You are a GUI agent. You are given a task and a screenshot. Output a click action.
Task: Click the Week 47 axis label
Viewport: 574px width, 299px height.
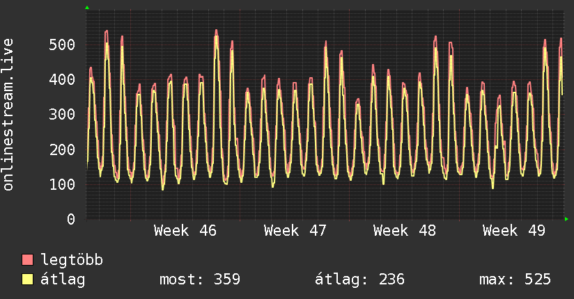click(x=295, y=231)
